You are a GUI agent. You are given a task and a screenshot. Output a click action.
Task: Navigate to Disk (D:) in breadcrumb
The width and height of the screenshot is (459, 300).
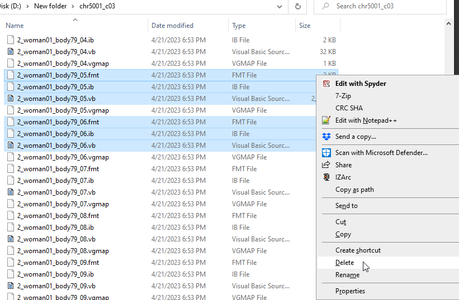pos(11,6)
